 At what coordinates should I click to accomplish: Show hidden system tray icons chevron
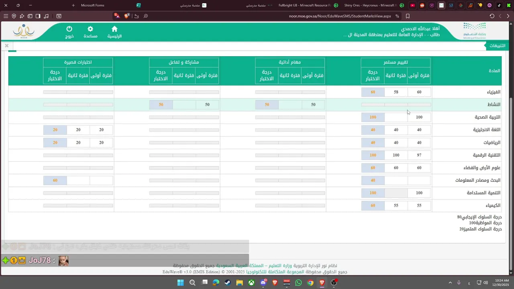(450, 283)
